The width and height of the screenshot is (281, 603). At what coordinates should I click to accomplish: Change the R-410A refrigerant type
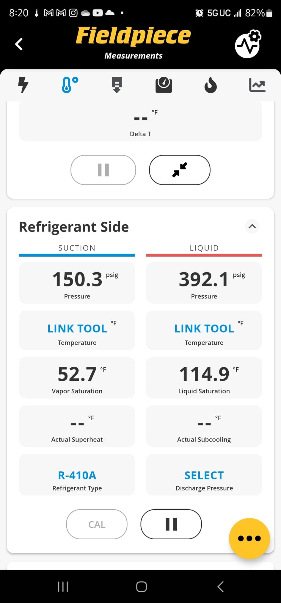pyautogui.click(x=77, y=475)
